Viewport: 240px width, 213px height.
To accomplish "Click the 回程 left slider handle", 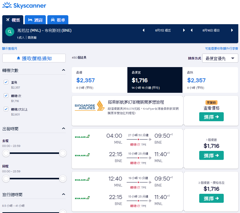I will 6,179.
